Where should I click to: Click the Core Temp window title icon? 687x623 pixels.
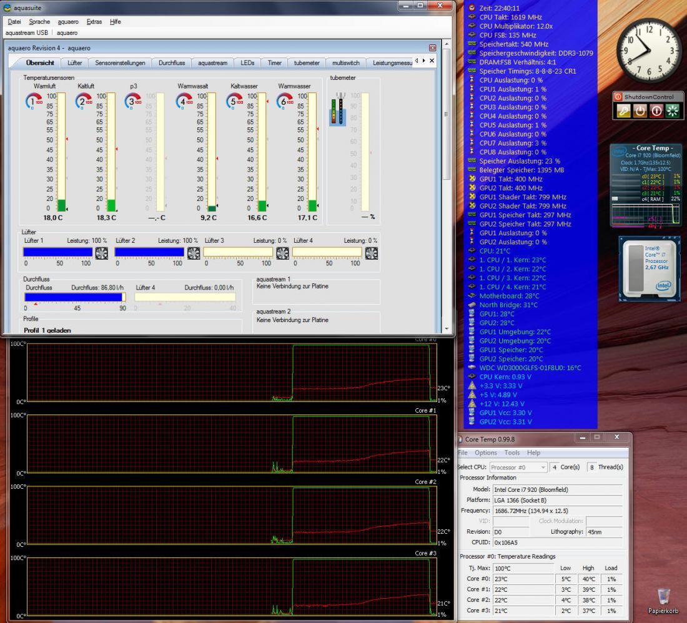tap(460, 439)
